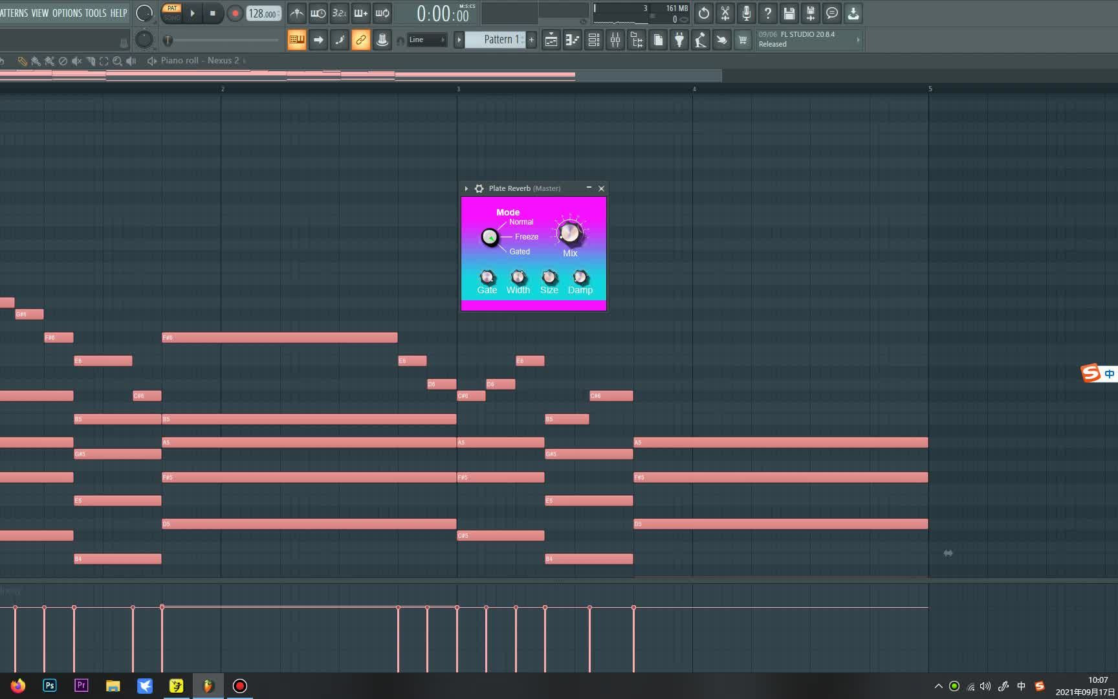This screenshot has width=1118, height=699.
Task: Click the red record button
Action: coord(235,13)
